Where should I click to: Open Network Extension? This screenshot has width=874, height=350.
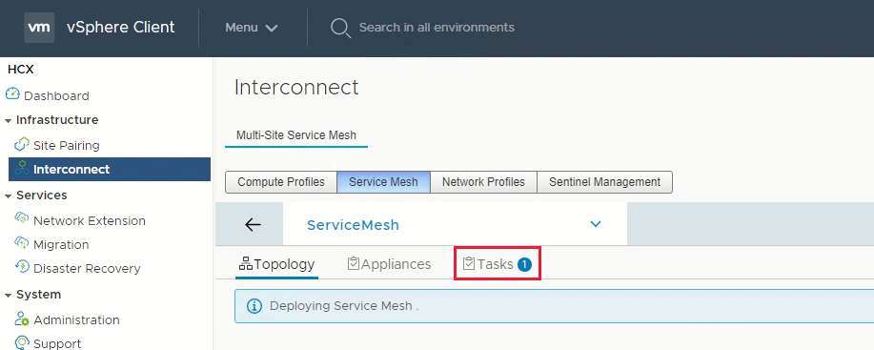point(90,221)
